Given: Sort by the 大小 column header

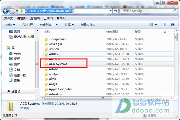Looking at the screenshot, I should coord(166,32).
